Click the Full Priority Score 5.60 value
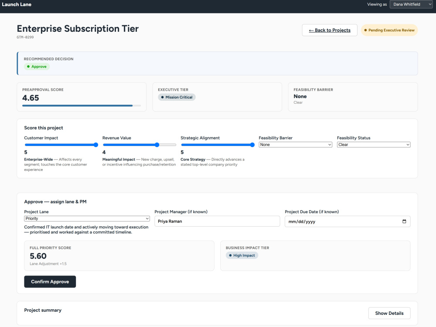The height and width of the screenshot is (327, 436). pos(38,256)
